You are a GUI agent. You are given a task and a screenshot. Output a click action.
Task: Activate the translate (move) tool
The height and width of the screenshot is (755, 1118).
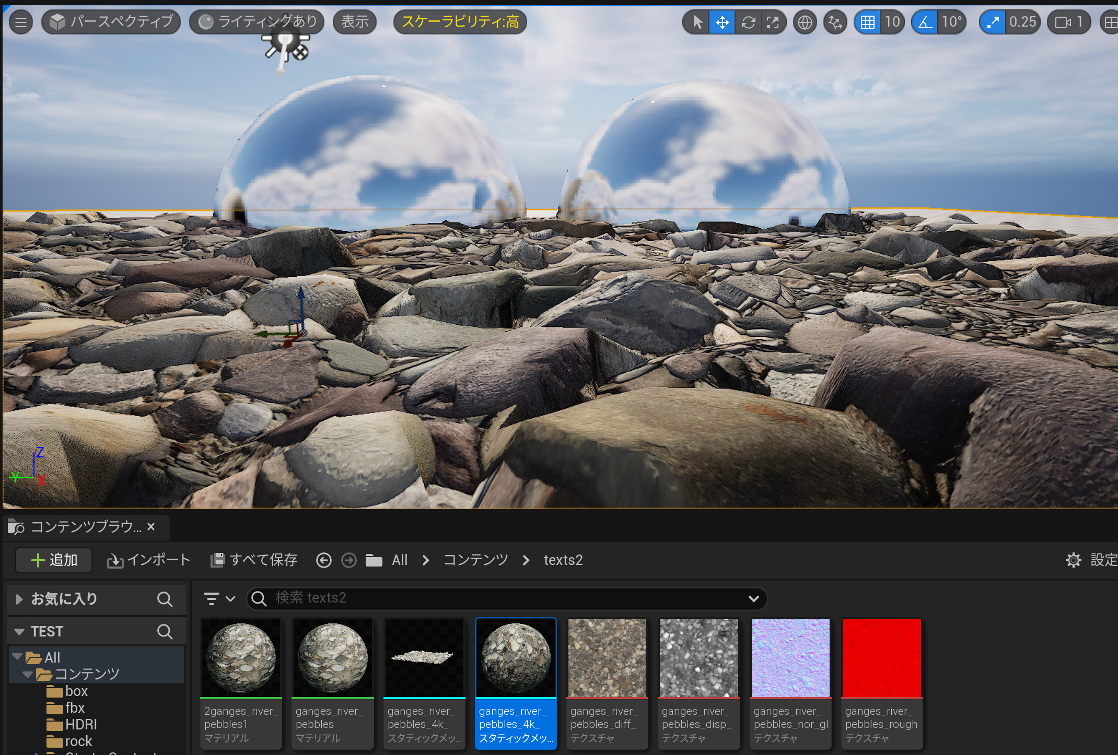(x=722, y=22)
